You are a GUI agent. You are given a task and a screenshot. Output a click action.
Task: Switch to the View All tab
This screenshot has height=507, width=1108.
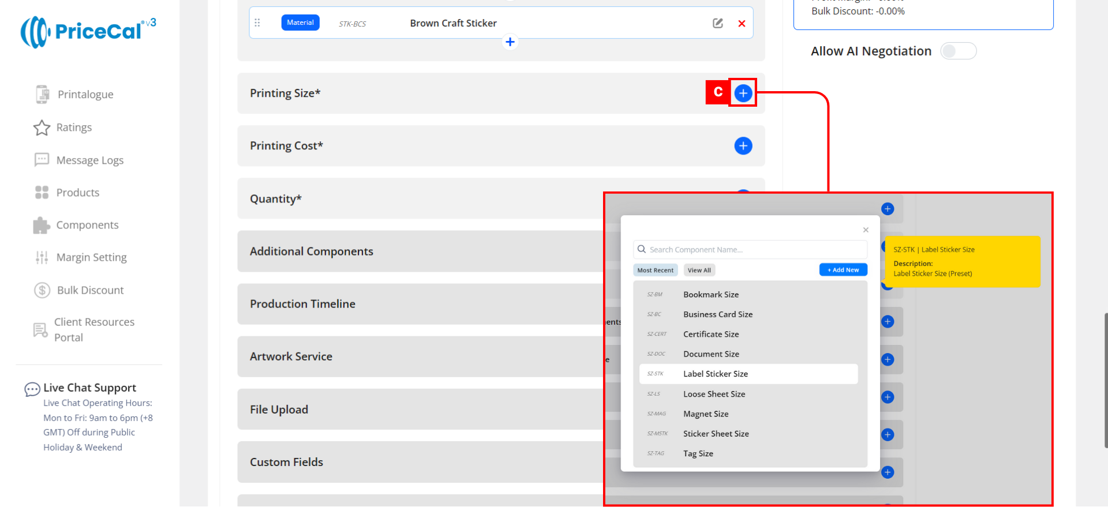click(699, 270)
